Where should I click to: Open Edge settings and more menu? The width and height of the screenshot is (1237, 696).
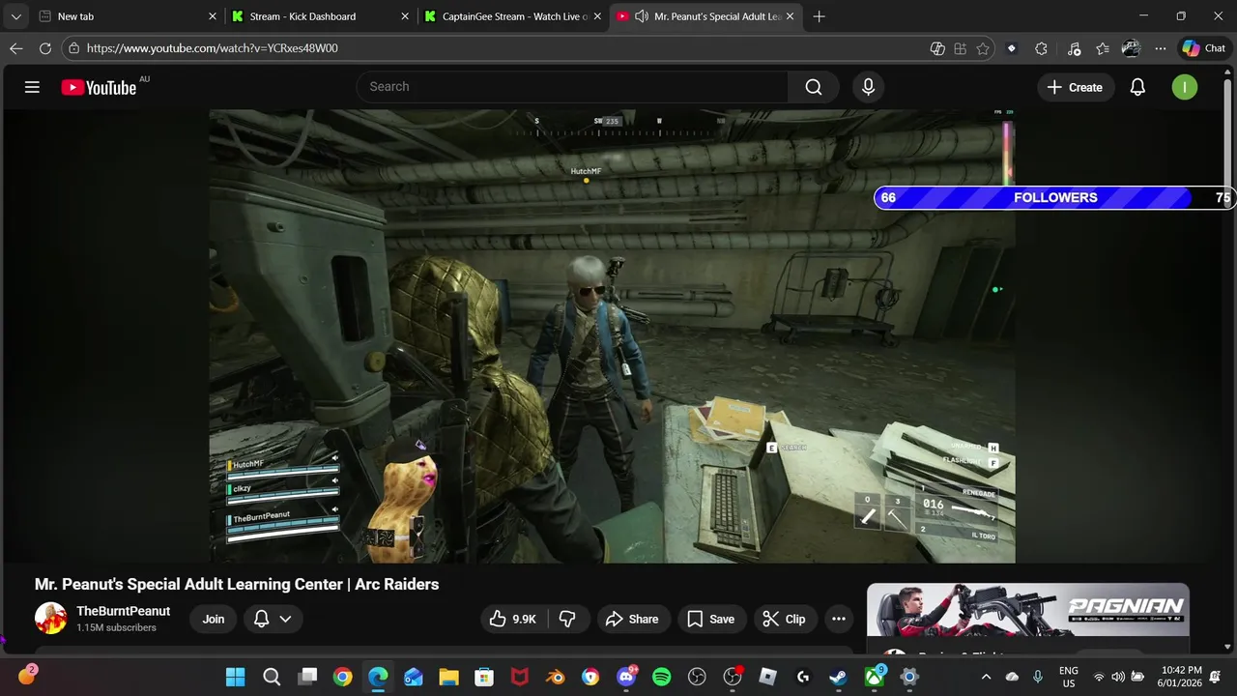click(x=1160, y=48)
